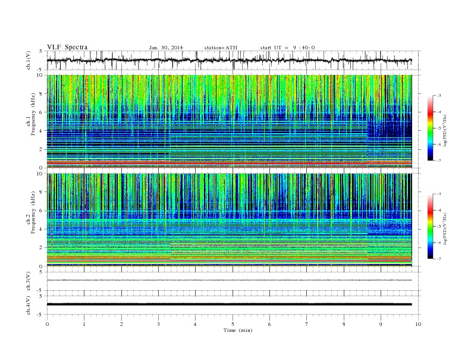Click the ch.4 thick black waveform trace
Screen dimensions: 471x364
229,305
